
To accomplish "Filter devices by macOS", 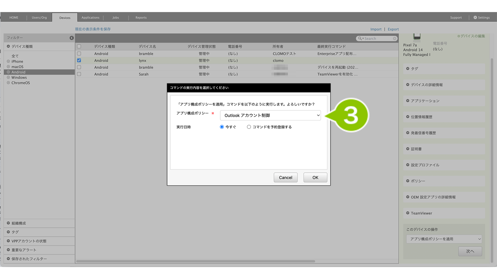I will click(17, 67).
